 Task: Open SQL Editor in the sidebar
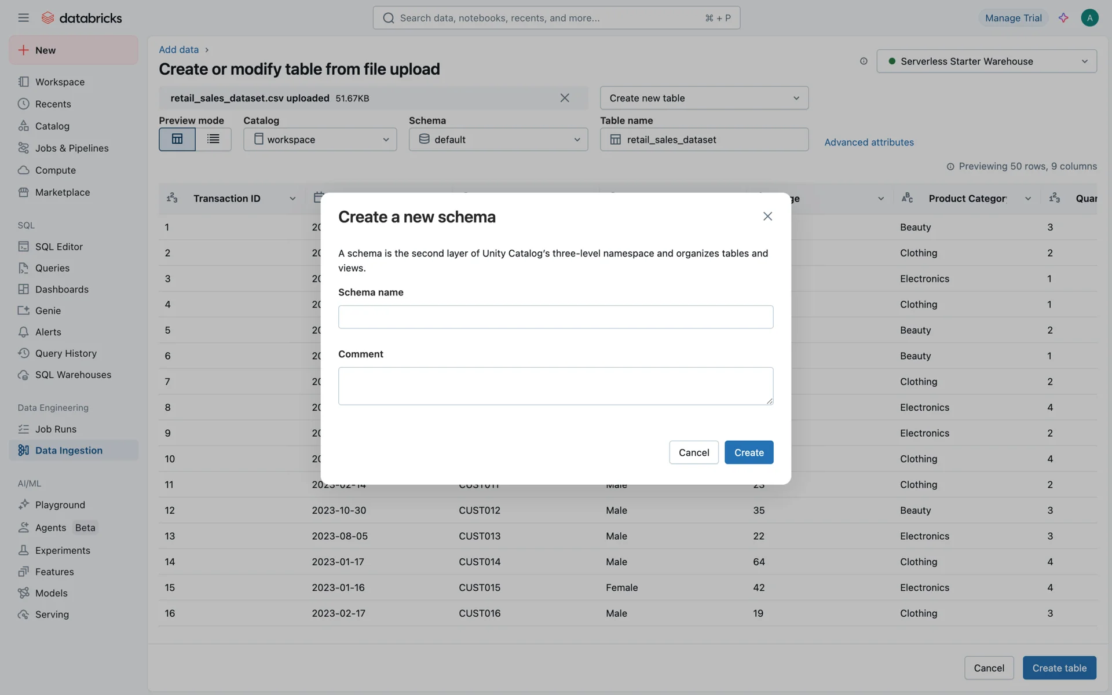58,247
